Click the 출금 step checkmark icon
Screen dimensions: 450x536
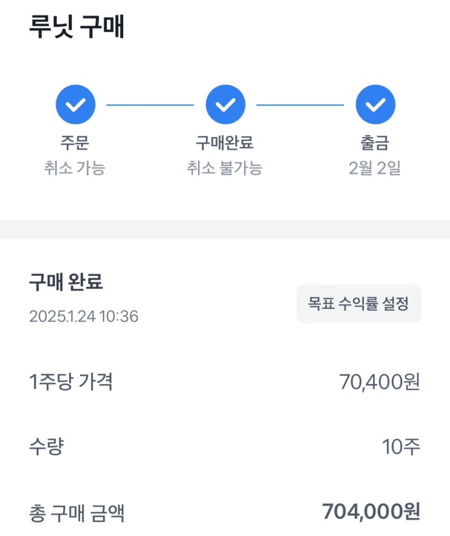pyautogui.click(x=376, y=105)
